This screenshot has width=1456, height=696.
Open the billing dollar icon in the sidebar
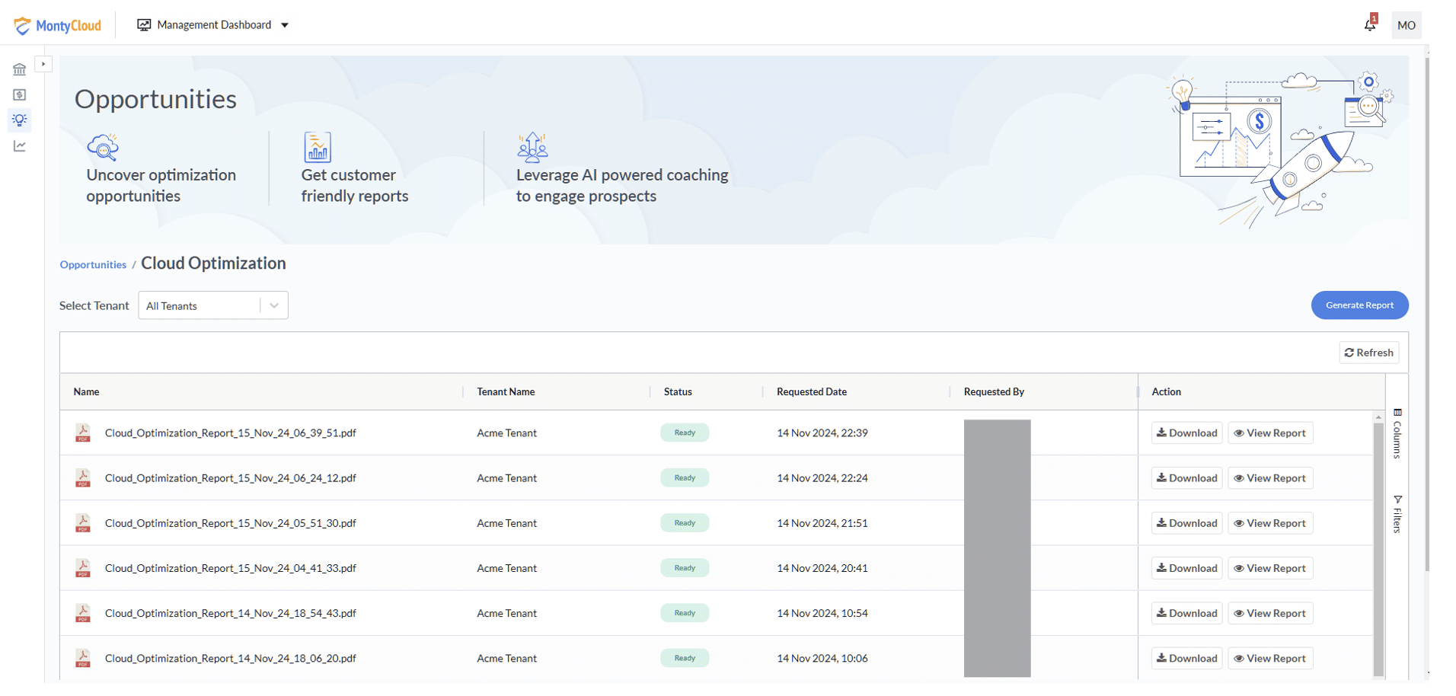tap(20, 94)
